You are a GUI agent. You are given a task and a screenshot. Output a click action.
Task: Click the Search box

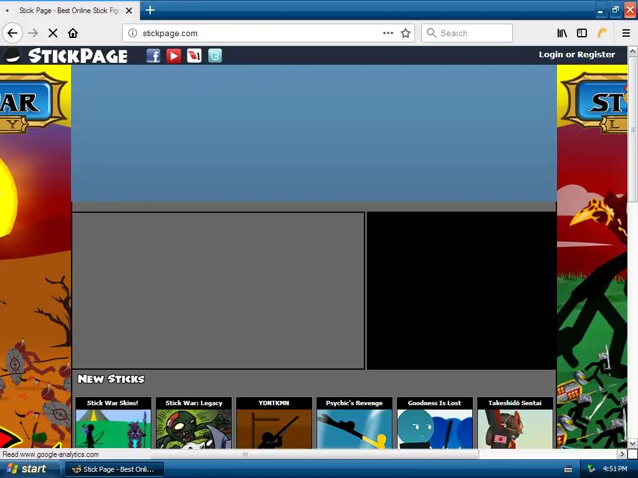pos(467,33)
